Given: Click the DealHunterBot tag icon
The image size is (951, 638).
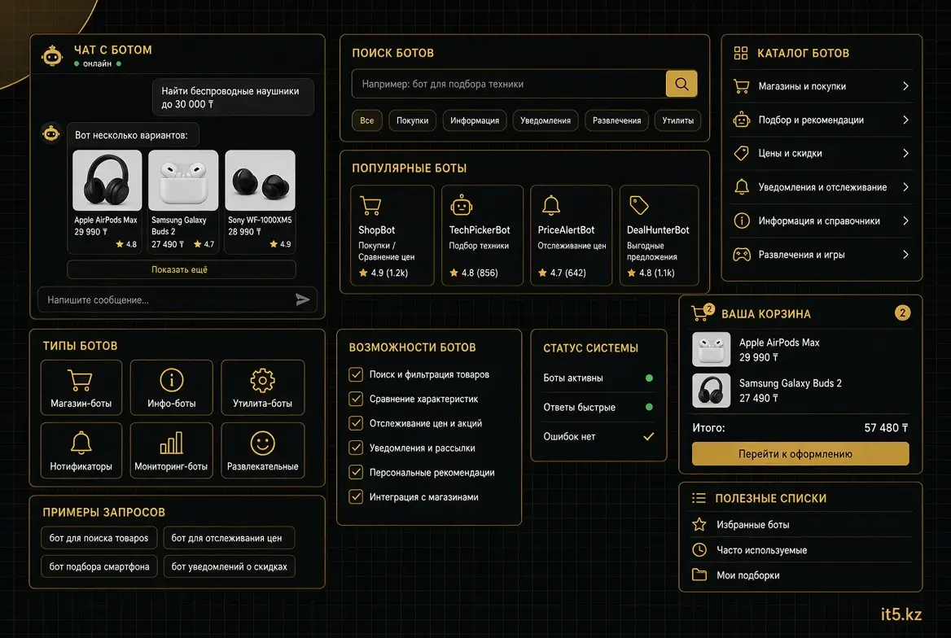Looking at the screenshot, I should (638, 206).
